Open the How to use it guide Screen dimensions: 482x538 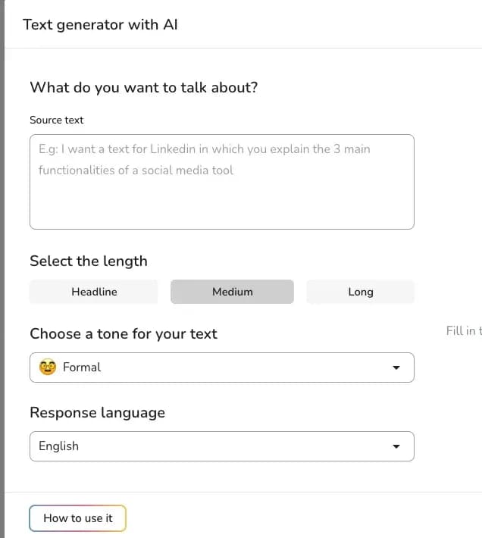point(78,518)
